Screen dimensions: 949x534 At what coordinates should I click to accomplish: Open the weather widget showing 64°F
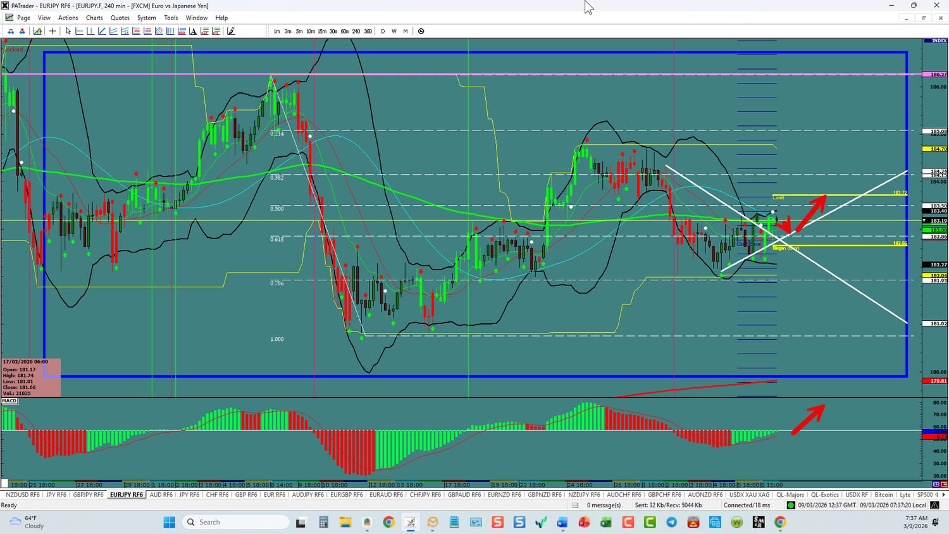27,522
